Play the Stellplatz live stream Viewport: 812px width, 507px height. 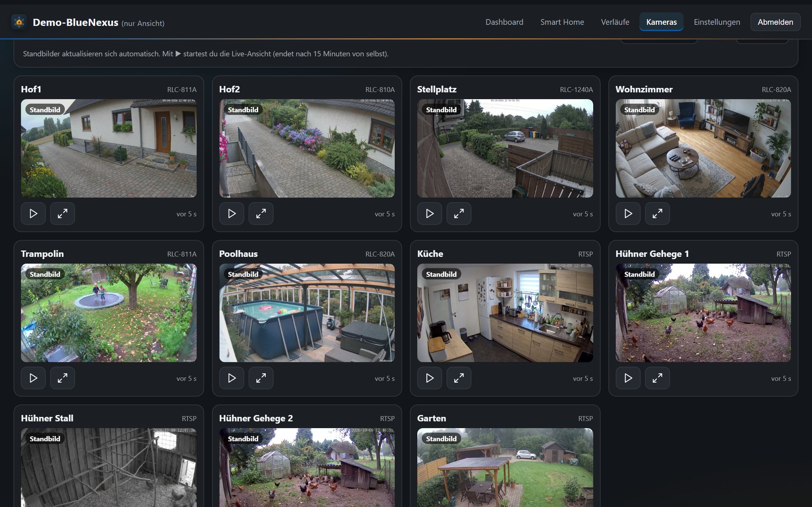coord(429,214)
